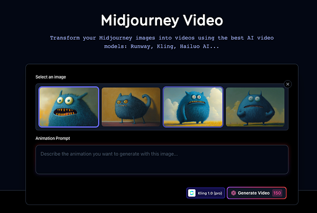Viewport: 317px width, 213px height.
Task: Focus the Animation Prompt text field
Action: (162, 159)
